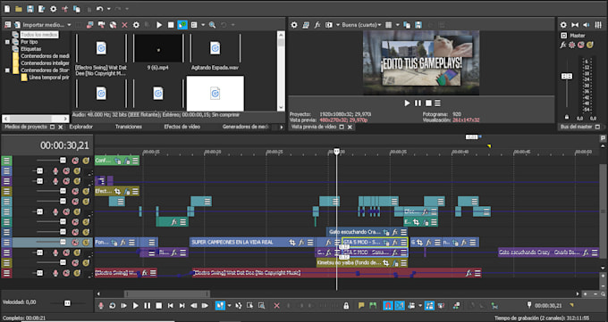The image size is (608, 322).
Task: Mute the red Electro Swing audio track
Action: click(66, 273)
